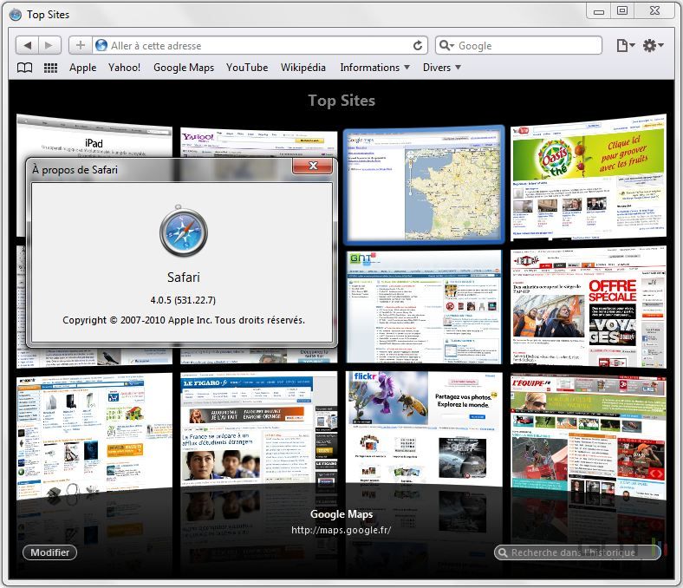Screen dimensions: 683x588
Task: Click the Safari compass icon in About dialog
Action: (184, 232)
